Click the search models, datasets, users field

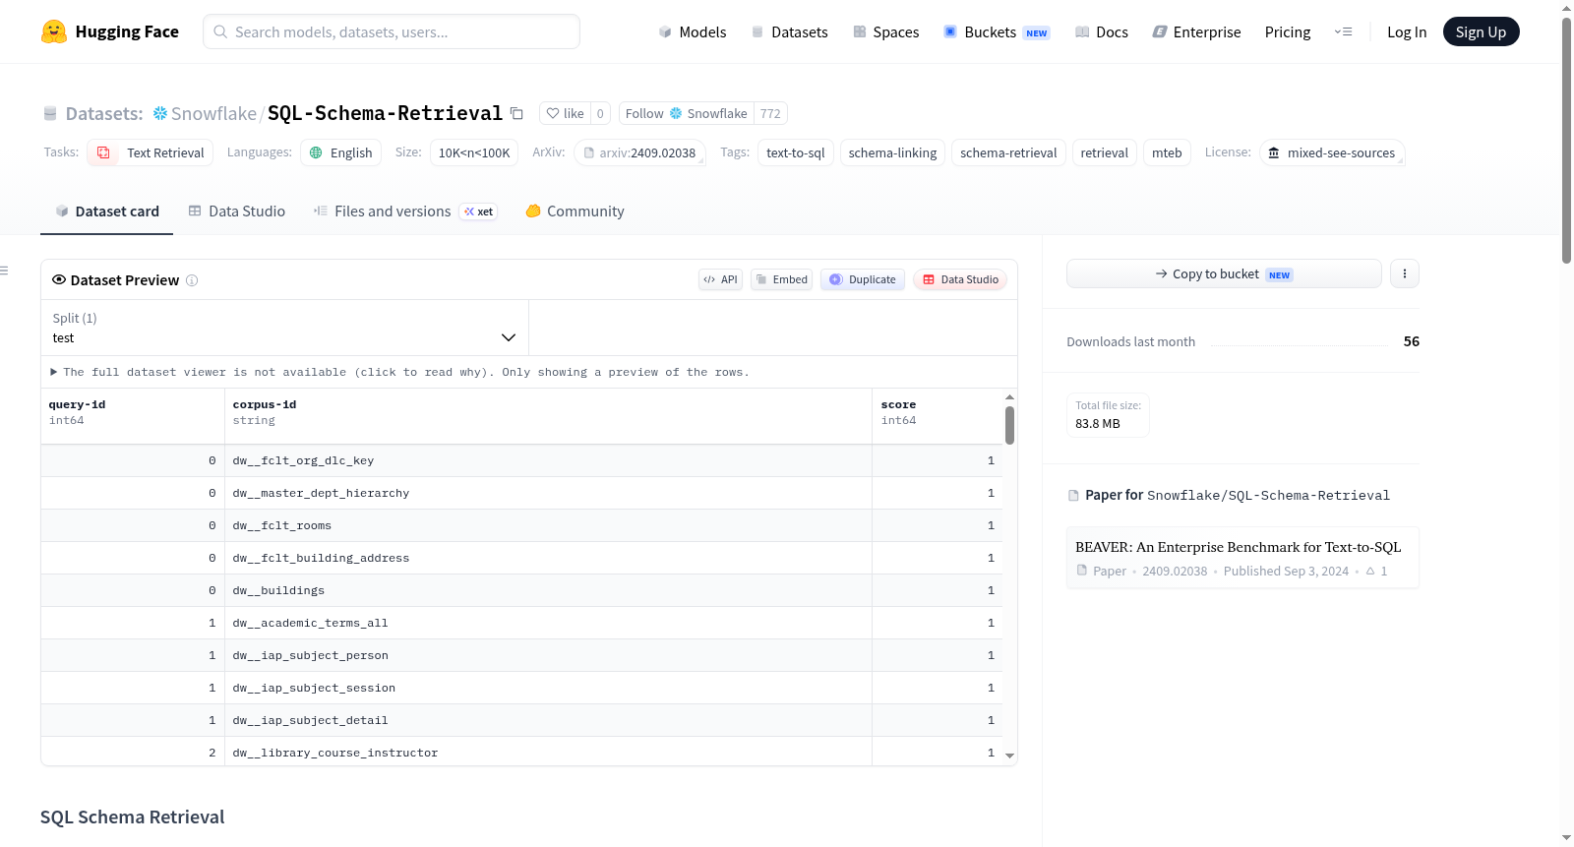coord(392,31)
